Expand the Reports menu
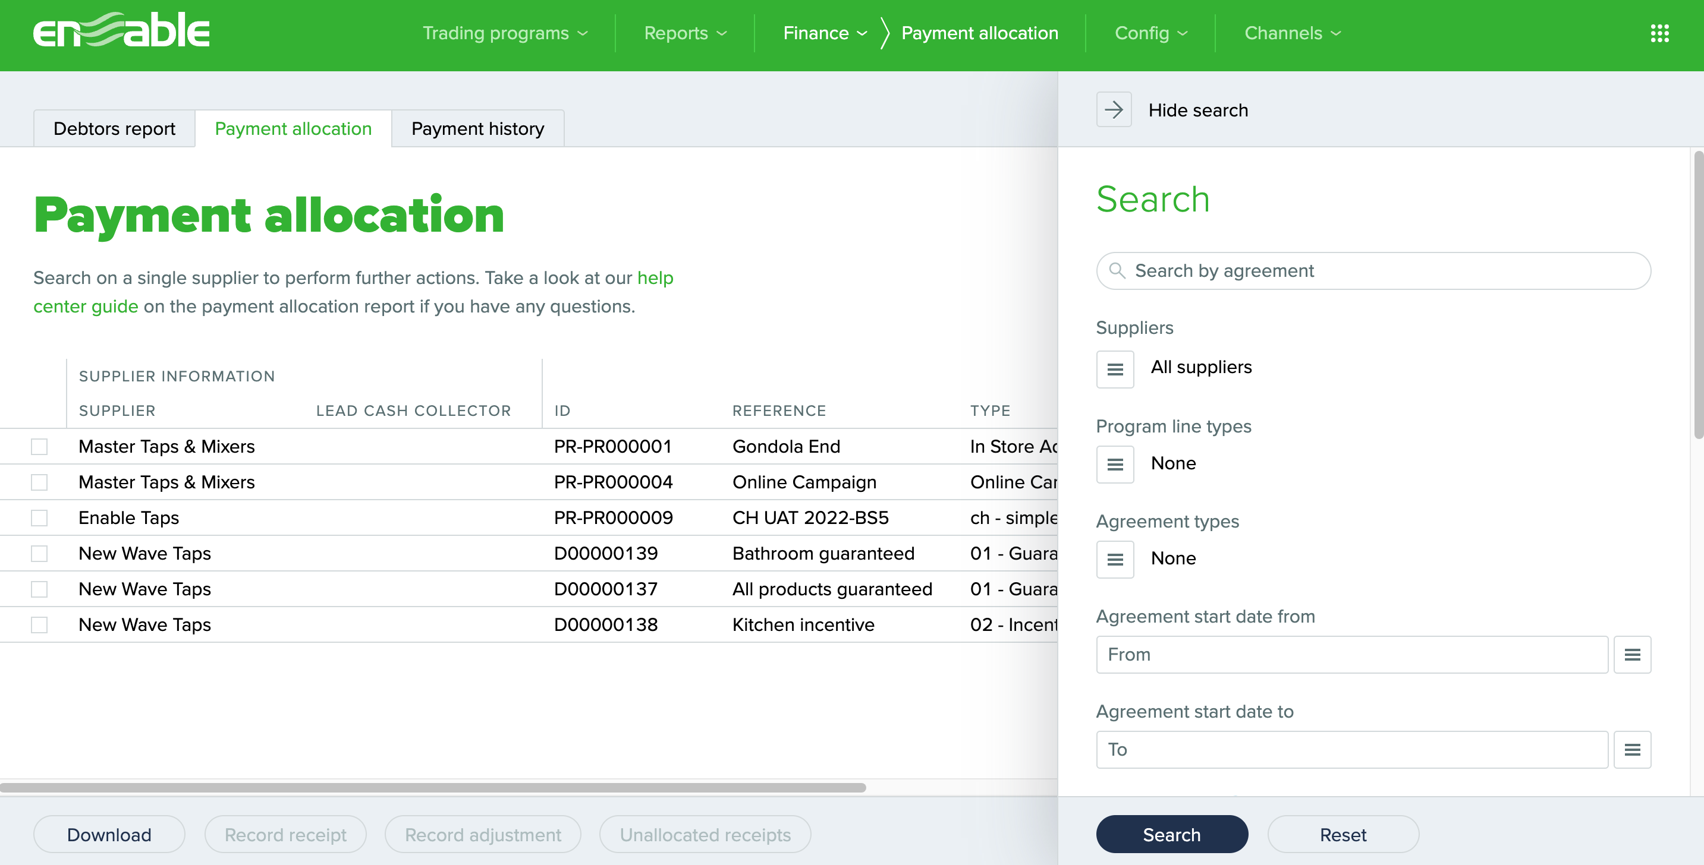 click(x=686, y=33)
